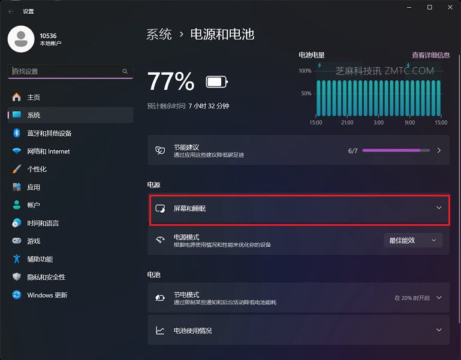Image resolution: width=461 pixels, height=360 pixels.
Task: Click 预计剩余时间 7 小时 32 分钟 text
Action: pos(188,106)
